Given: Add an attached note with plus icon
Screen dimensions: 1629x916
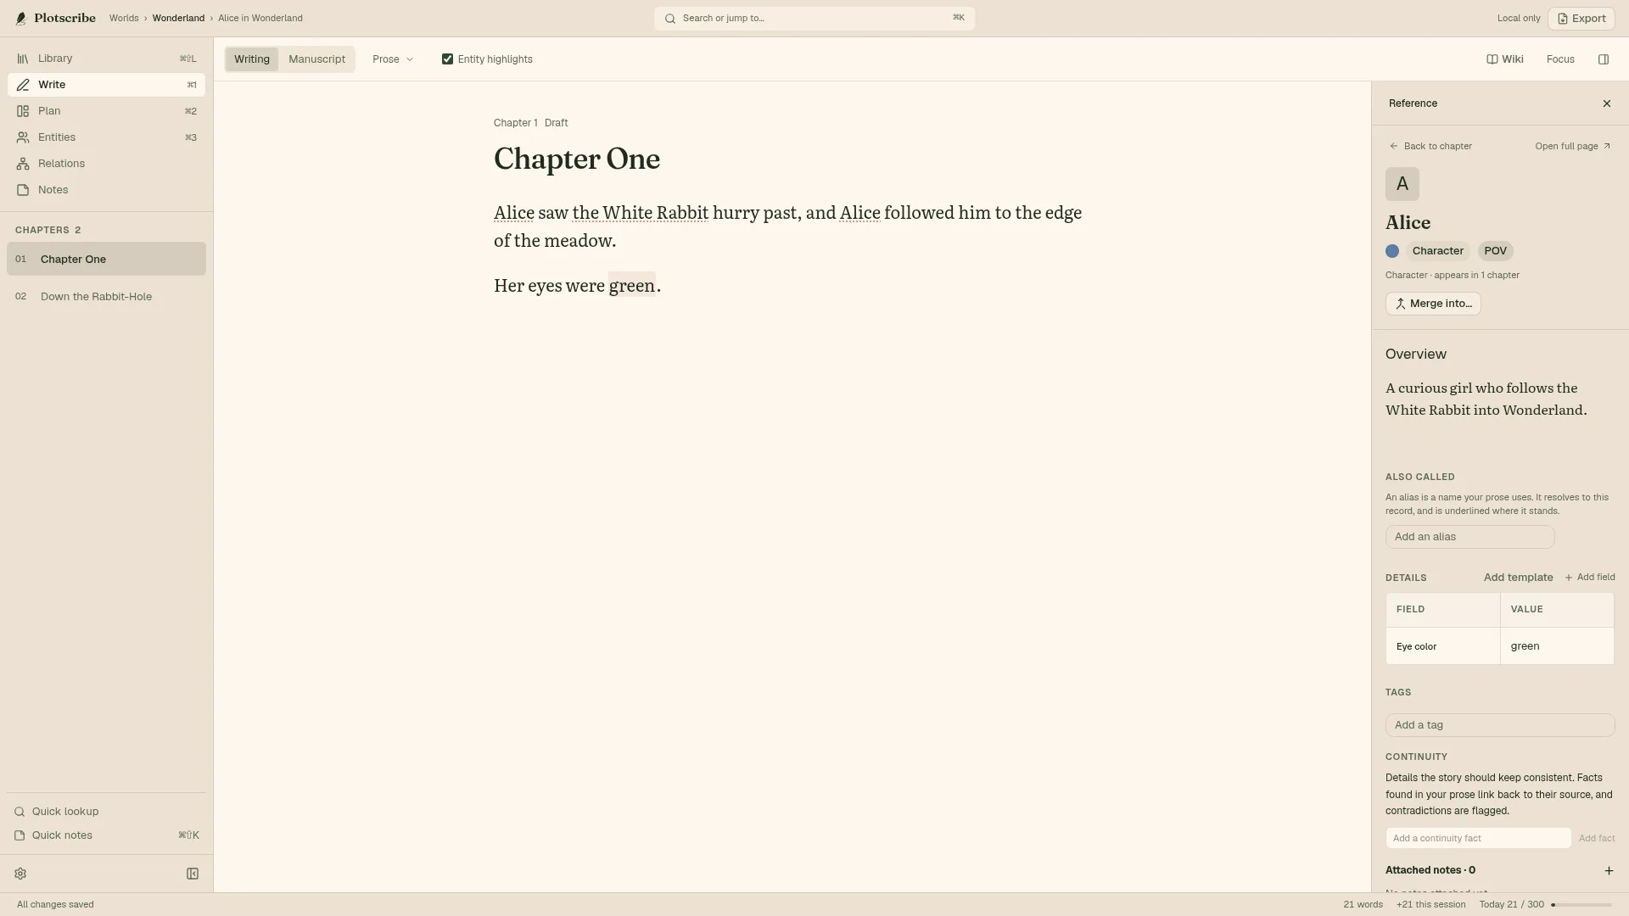Looking at the screenshot, I should tap(1609, 871).
